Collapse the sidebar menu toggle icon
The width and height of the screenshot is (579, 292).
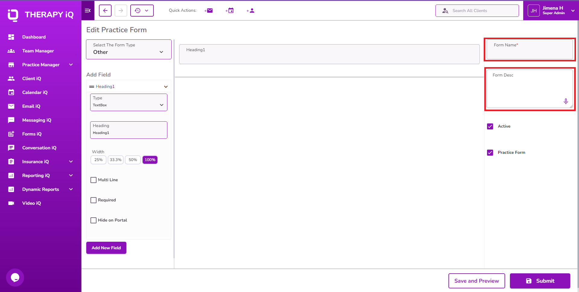[88, 11]
